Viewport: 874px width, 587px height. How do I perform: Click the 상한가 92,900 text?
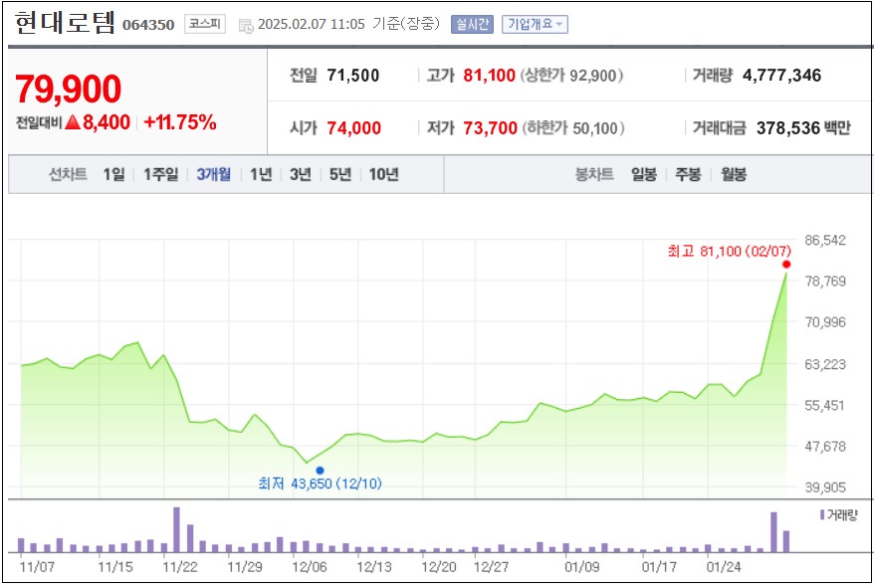[571, 76]
